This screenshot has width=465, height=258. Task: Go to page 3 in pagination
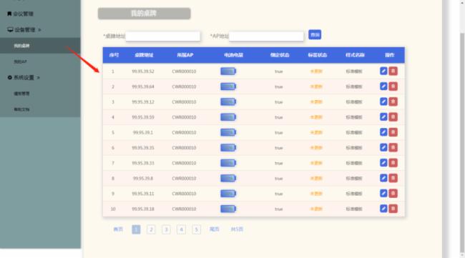point(166,229)
